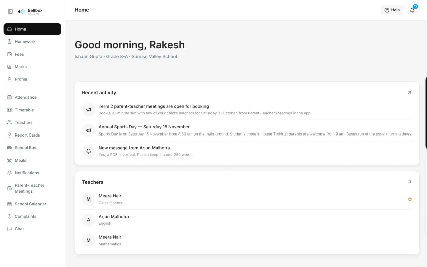This screenshot has width=427, height=267.
Task: Toggle the star on Meera Nair class teacher
Action: (x=410, y=199)
